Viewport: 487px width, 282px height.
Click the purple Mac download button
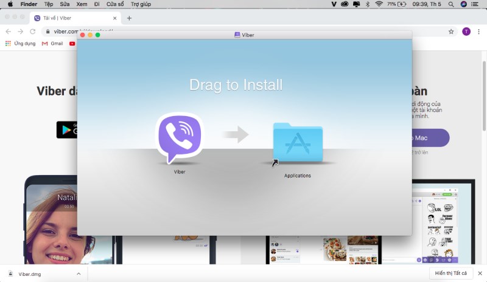click(430, 138)
